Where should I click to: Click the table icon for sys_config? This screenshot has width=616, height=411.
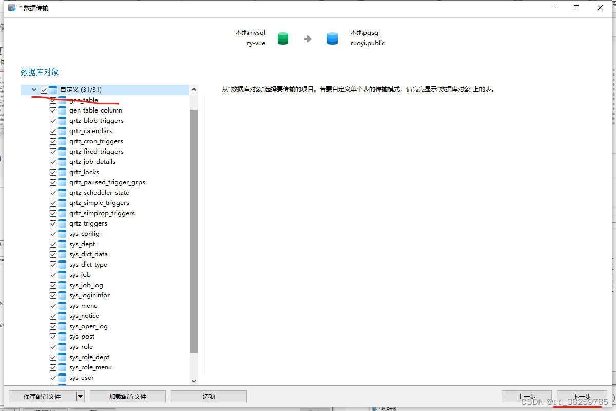coord(62,234)
